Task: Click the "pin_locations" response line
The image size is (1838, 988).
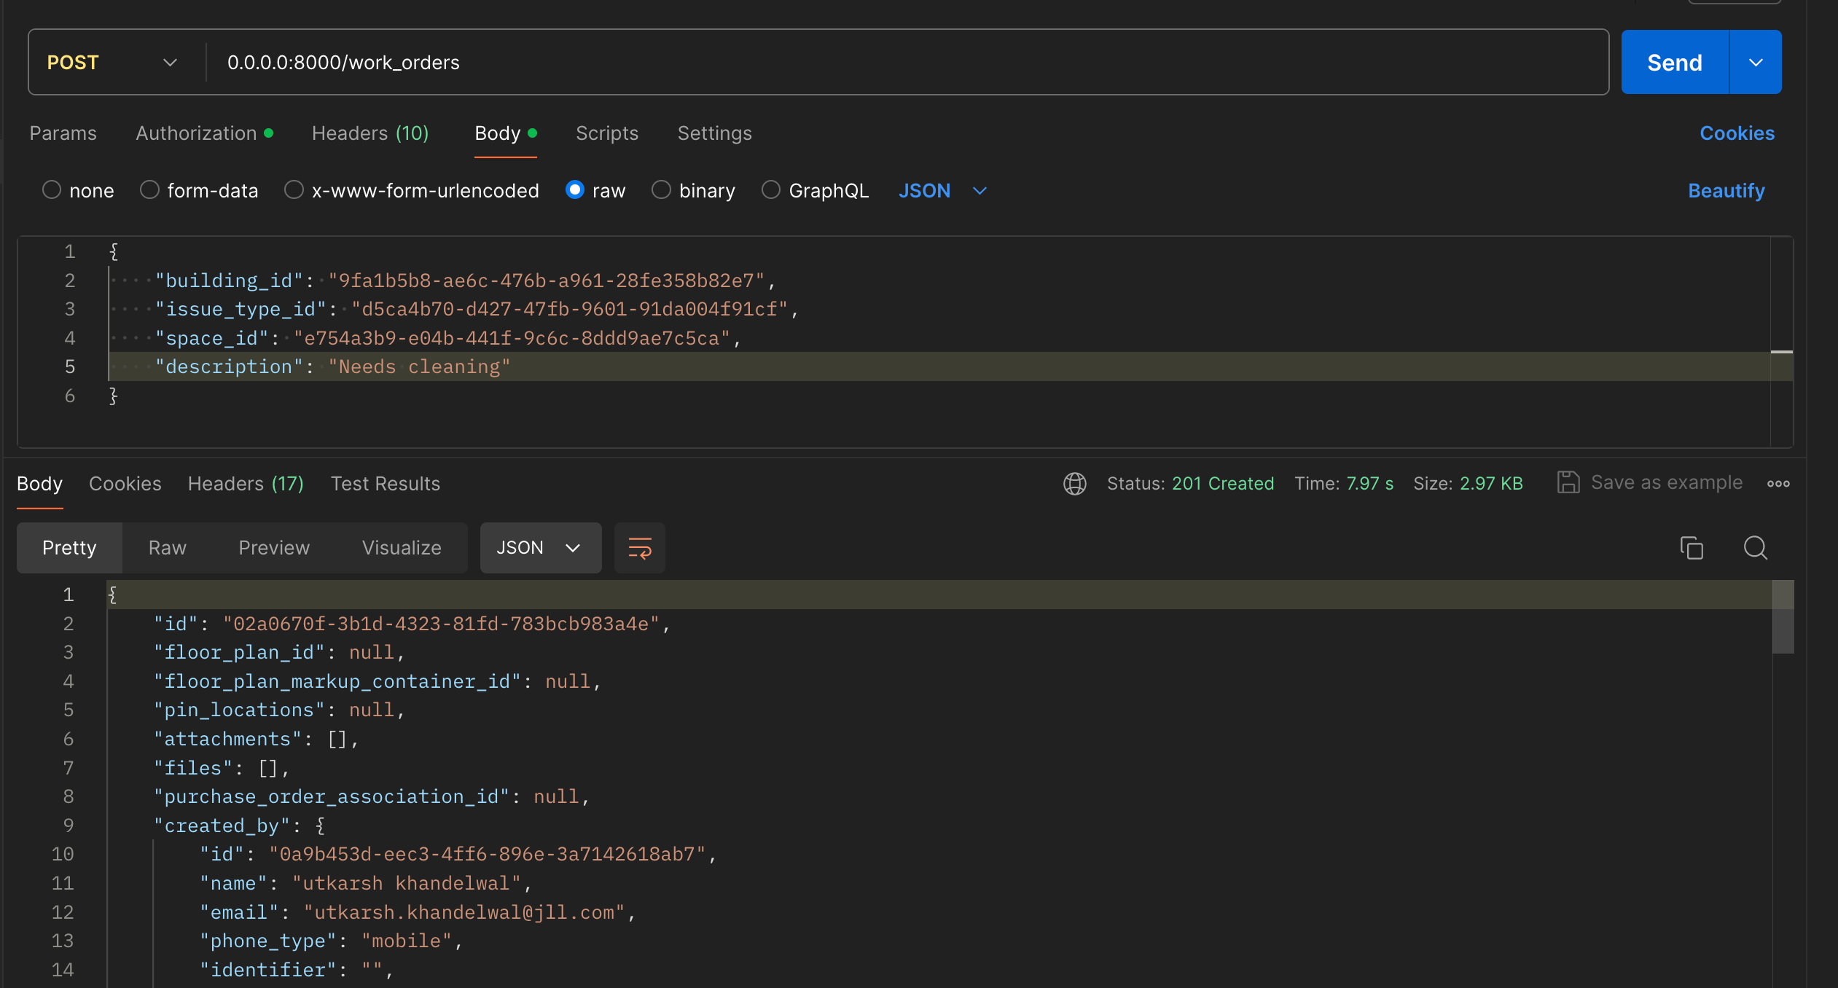Action: point(278,710)
